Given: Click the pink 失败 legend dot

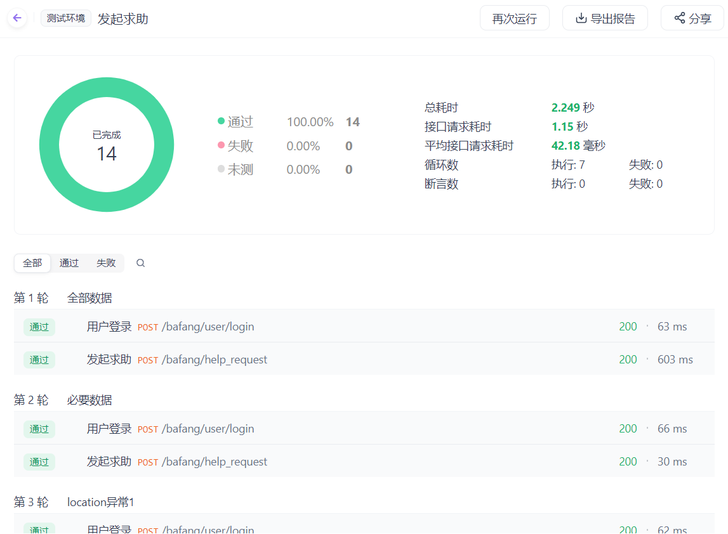Looking at the screenshot, I should pos(221,145).
